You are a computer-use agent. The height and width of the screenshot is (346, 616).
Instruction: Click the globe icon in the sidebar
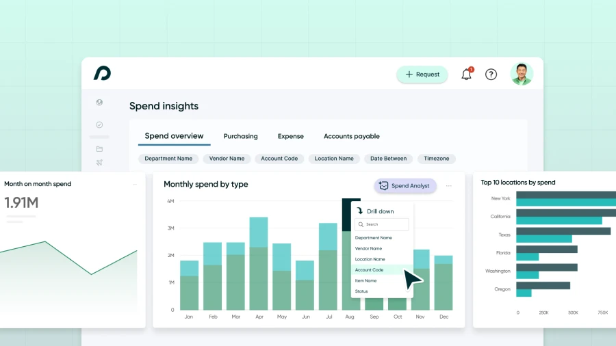tap(99, 103)
